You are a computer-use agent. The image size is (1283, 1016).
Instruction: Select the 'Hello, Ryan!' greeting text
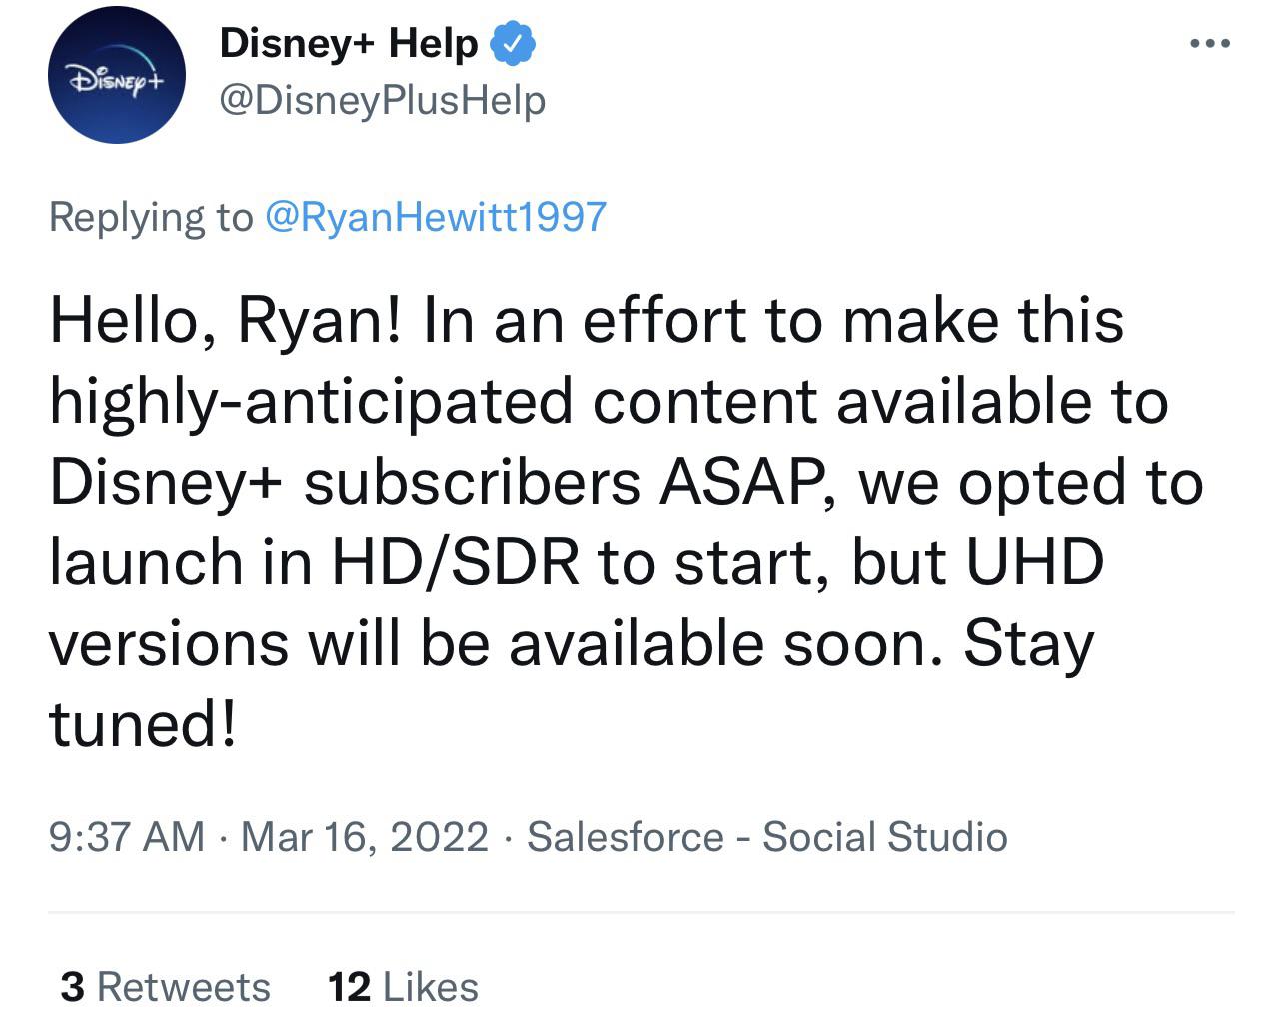[x=226, y=322]
